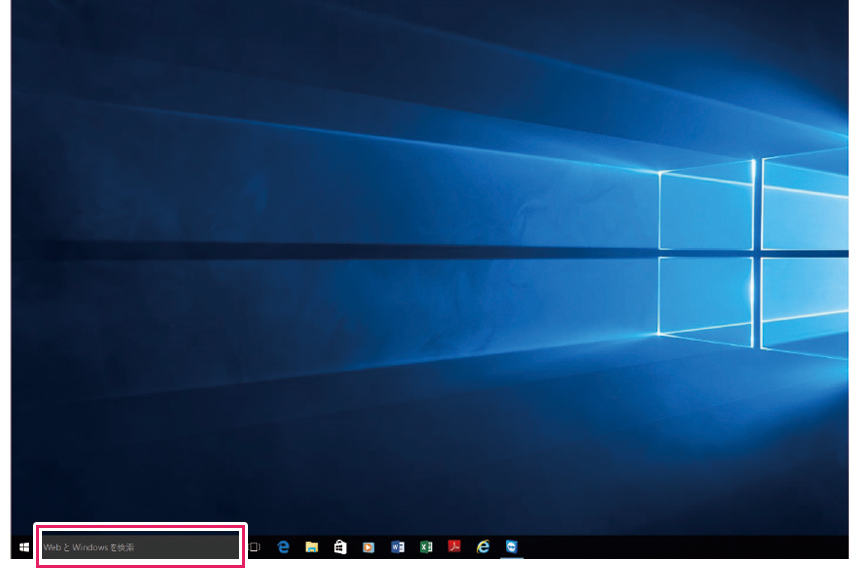Open the Windows Store taskbar icon
The image size is (860, 573).
coord(340,547)
